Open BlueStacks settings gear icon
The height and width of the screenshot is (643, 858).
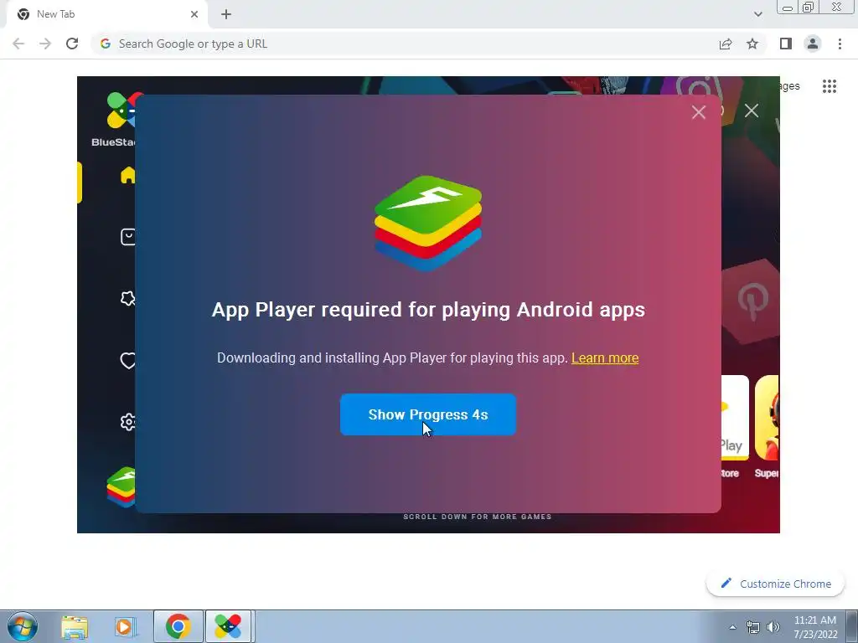click(128, 422)
